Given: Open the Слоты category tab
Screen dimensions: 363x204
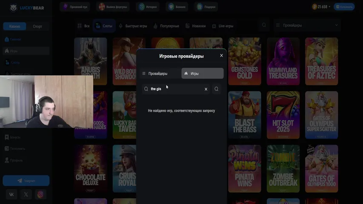Looking at the screenshot, I should 104,26.
